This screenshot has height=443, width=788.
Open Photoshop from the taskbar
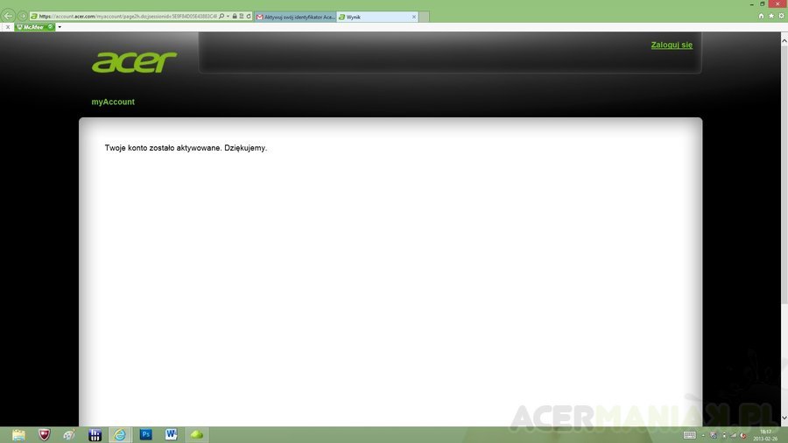(145, 434)
